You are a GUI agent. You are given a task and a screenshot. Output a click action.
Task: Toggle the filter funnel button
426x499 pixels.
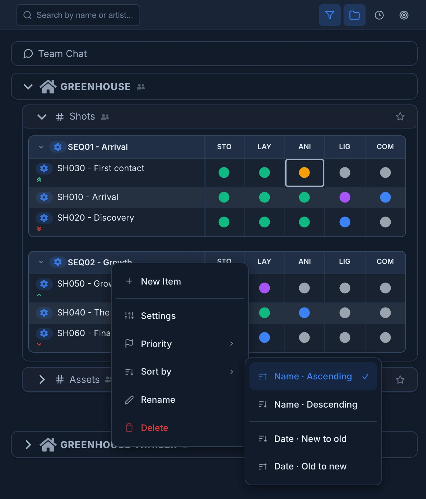(x=330, y=15)
